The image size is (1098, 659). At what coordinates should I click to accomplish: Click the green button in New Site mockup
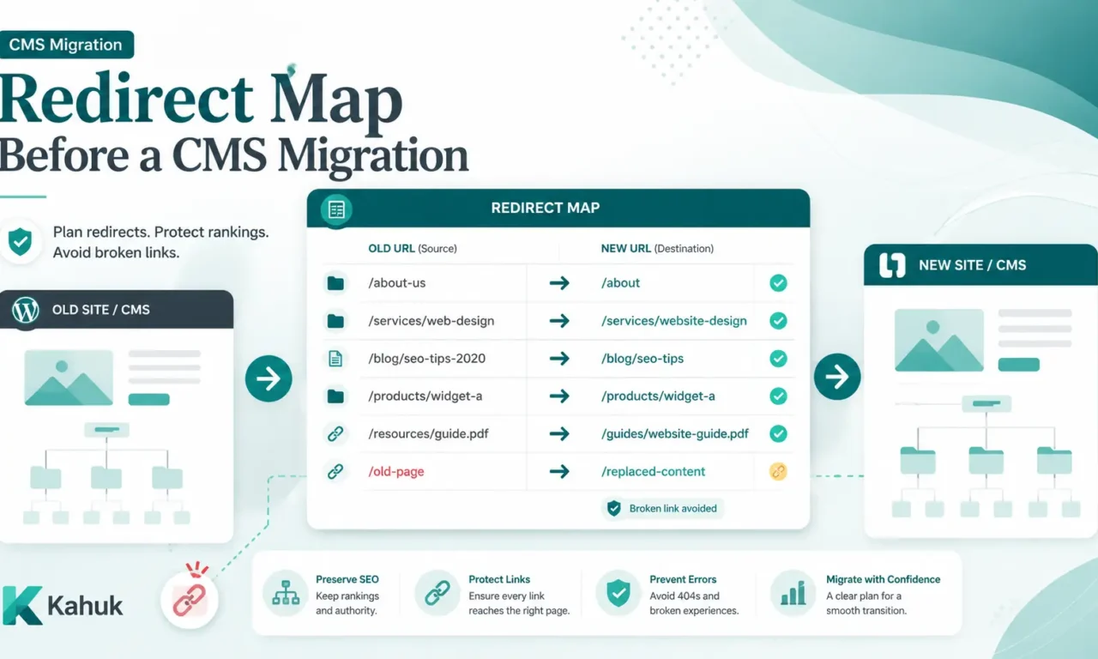1019,364
